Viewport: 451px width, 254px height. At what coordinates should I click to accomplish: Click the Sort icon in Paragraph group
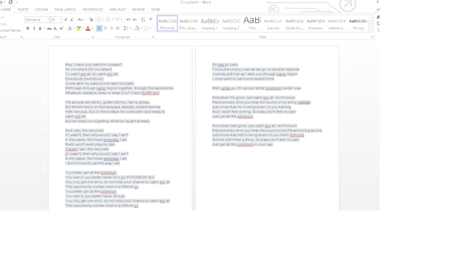(143, 19)
